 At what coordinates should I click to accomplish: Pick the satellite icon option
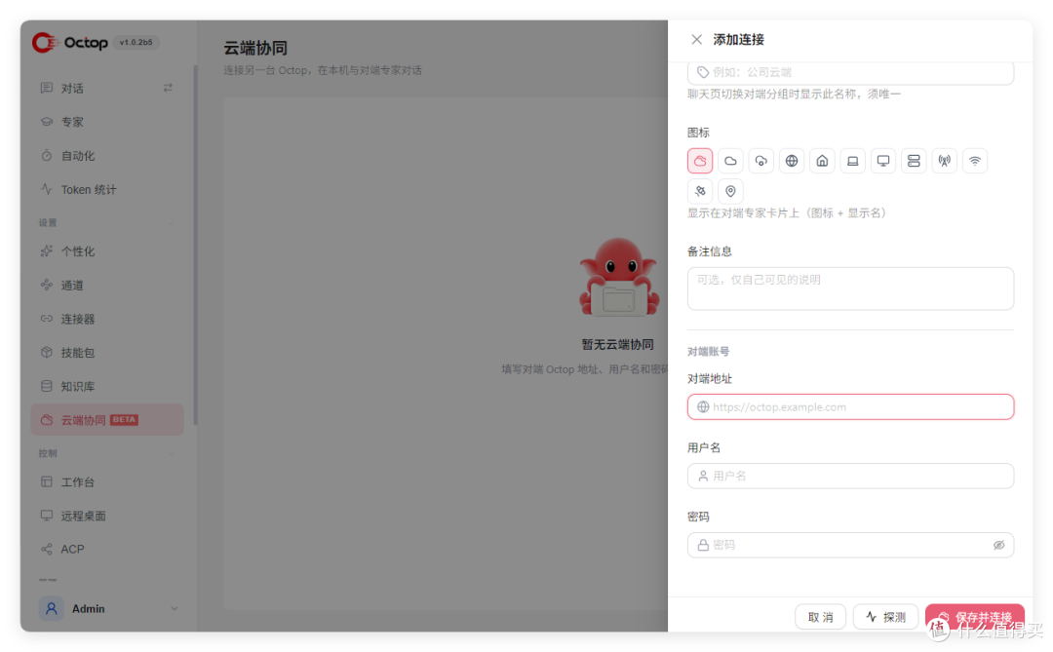[700, 191]
